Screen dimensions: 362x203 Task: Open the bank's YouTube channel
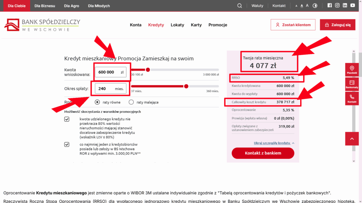[352, 5]
